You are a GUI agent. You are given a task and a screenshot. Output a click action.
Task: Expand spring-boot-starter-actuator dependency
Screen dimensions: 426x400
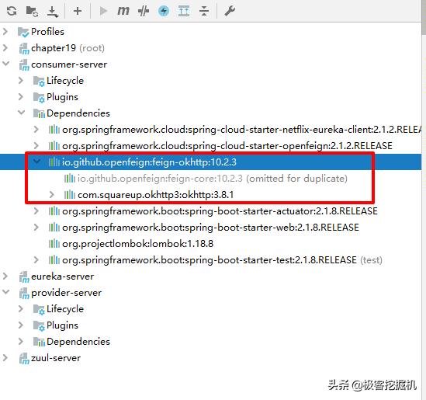click(36, 211)
